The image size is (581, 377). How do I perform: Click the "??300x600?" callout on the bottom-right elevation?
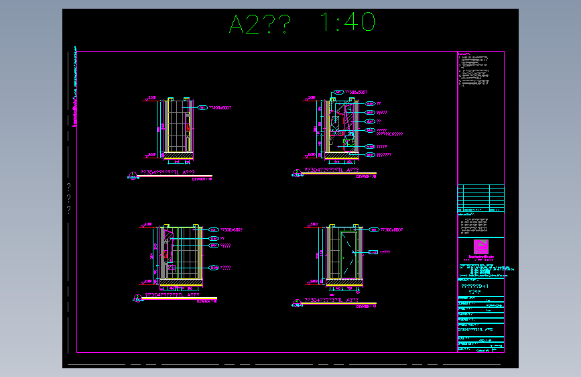tap(391, 229)
